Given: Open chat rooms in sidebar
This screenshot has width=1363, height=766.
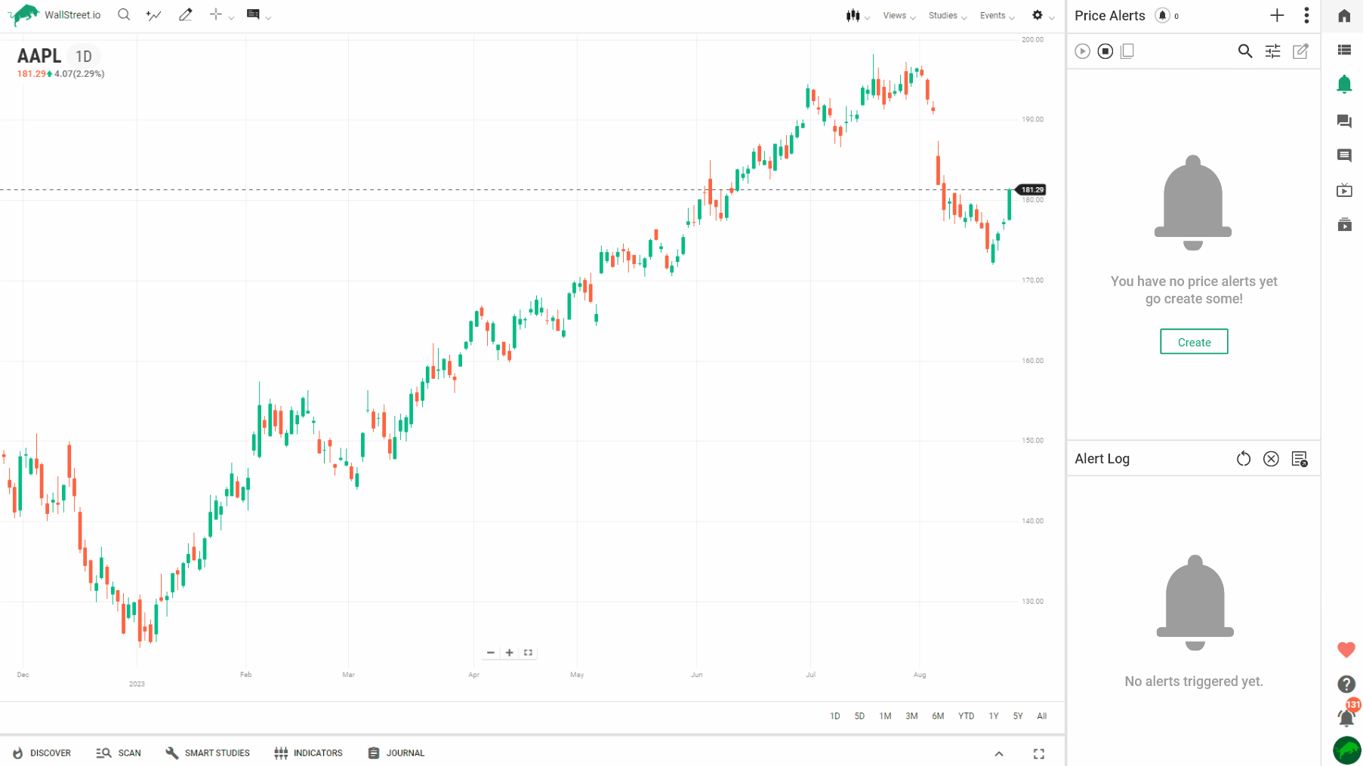Looking at the screenshot, I should tap(1344, 121).
